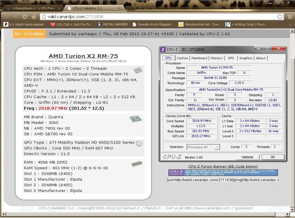Click the Bus Speed 201.52 MHz value
The image size is (295, 218).
tap(201, 131)
